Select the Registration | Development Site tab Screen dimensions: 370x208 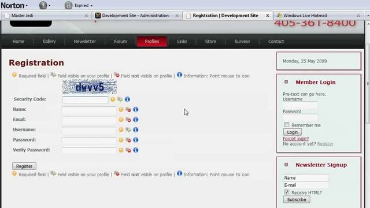click(228, 16)
